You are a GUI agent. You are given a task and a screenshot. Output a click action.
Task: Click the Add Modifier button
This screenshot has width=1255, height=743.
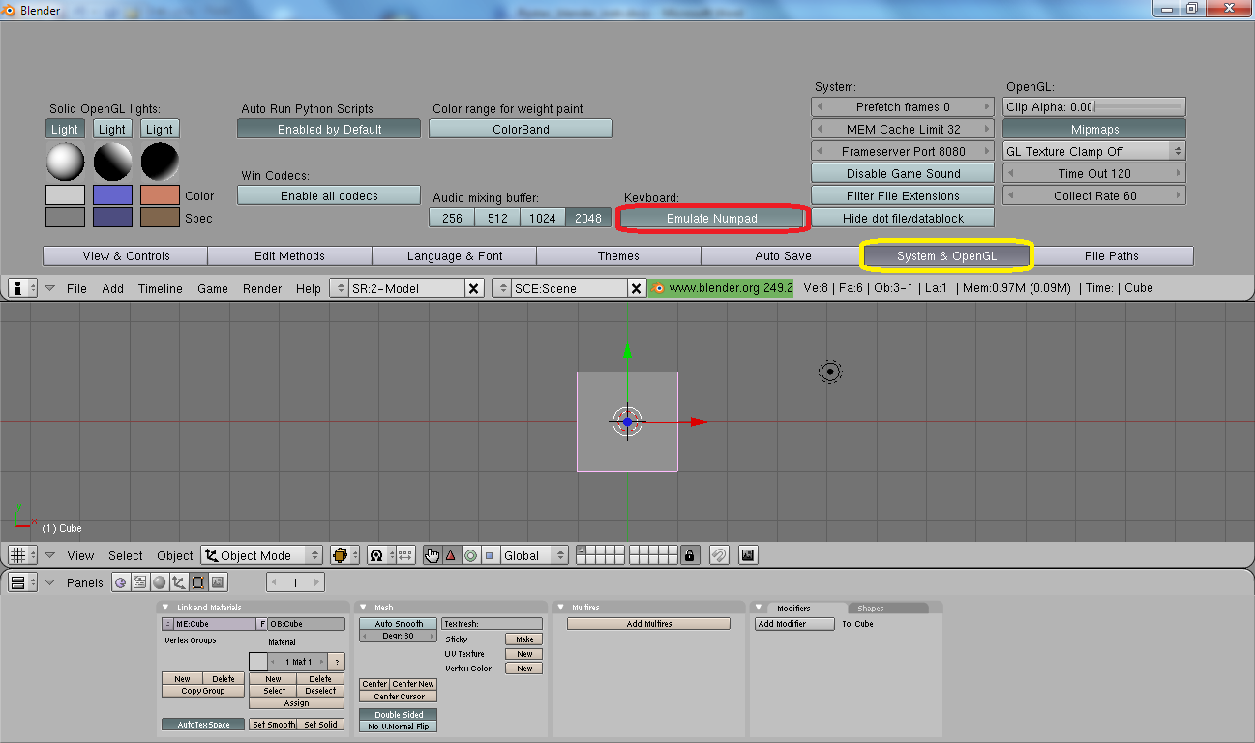click(794, 624)
